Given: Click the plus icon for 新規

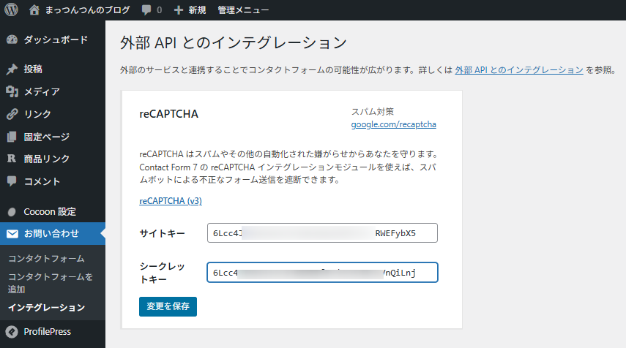Looking at the screenshot, I should [179, 10].
